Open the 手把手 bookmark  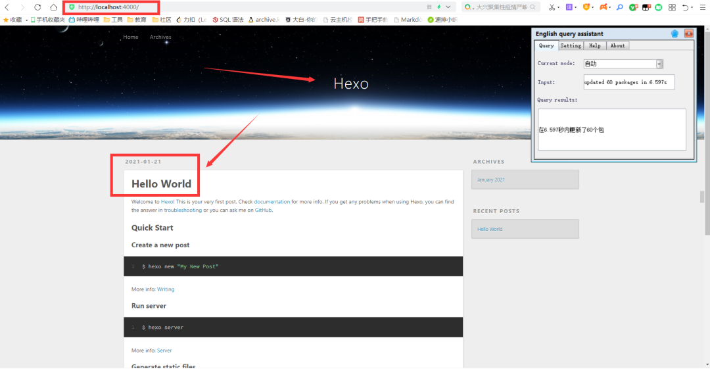(x=373, y=20)
